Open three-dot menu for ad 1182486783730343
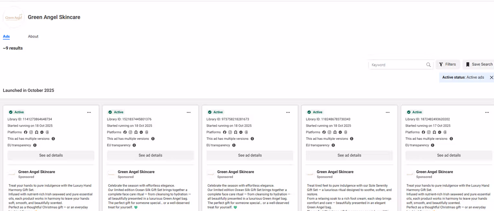494x211 pixels. [388, 112]
